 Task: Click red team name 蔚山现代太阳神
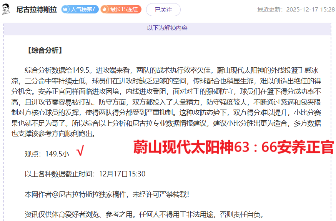183,147
